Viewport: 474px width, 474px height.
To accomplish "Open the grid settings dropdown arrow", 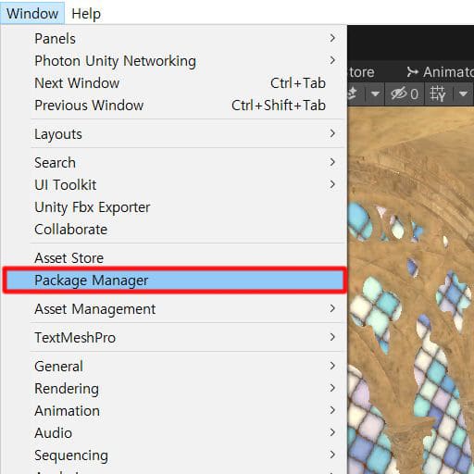I will [463, 94].
